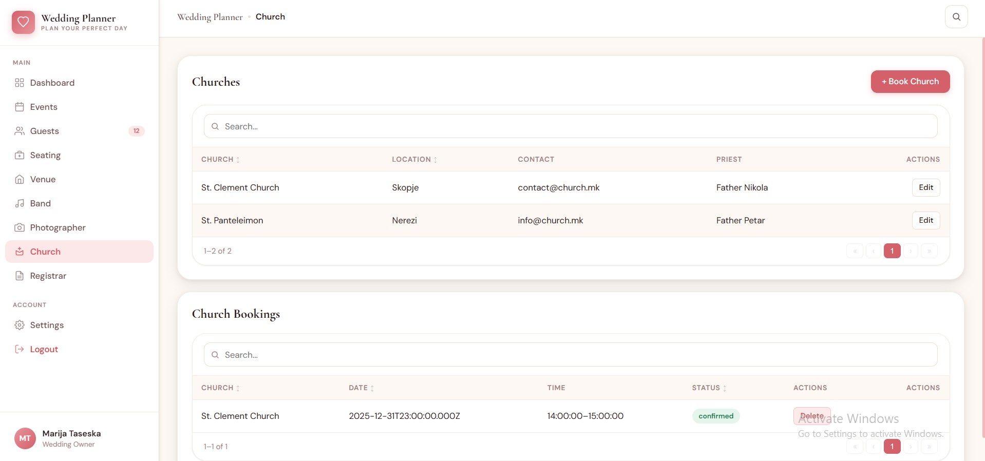The height and width of the screenshot is (461, 985).
Task: Click the heart logo icon
Action: [x=23, y=22]
